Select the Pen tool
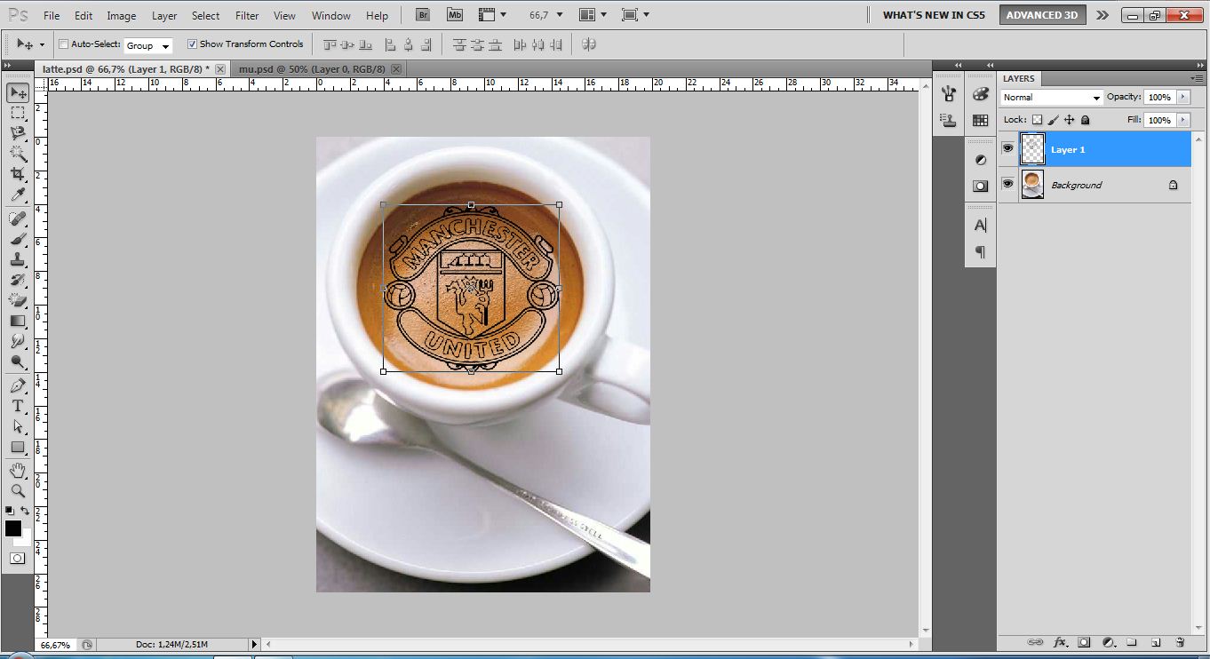This screenshot has width=1210, height=659. click(x=18, y=385)
